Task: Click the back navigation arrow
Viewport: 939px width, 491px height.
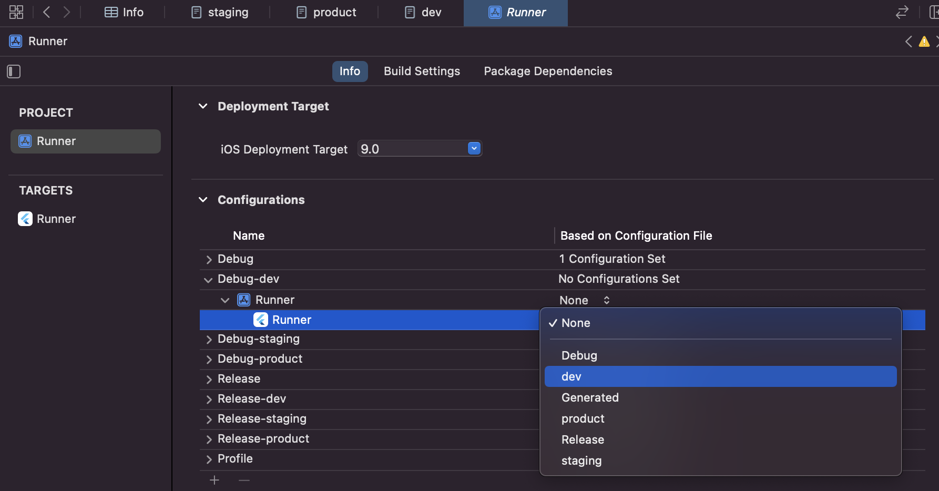Action: point(46,12)
